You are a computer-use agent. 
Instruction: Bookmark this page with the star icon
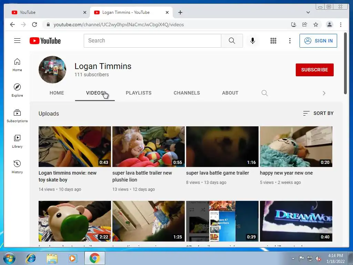316,24
